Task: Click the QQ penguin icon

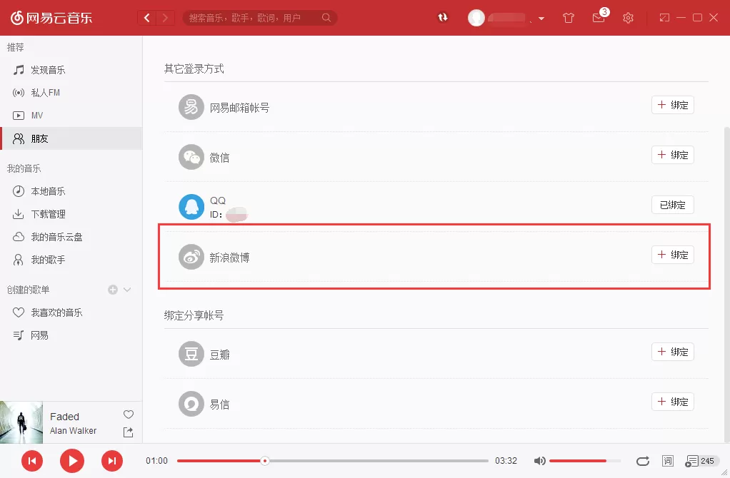Action: tap(191, 207)
